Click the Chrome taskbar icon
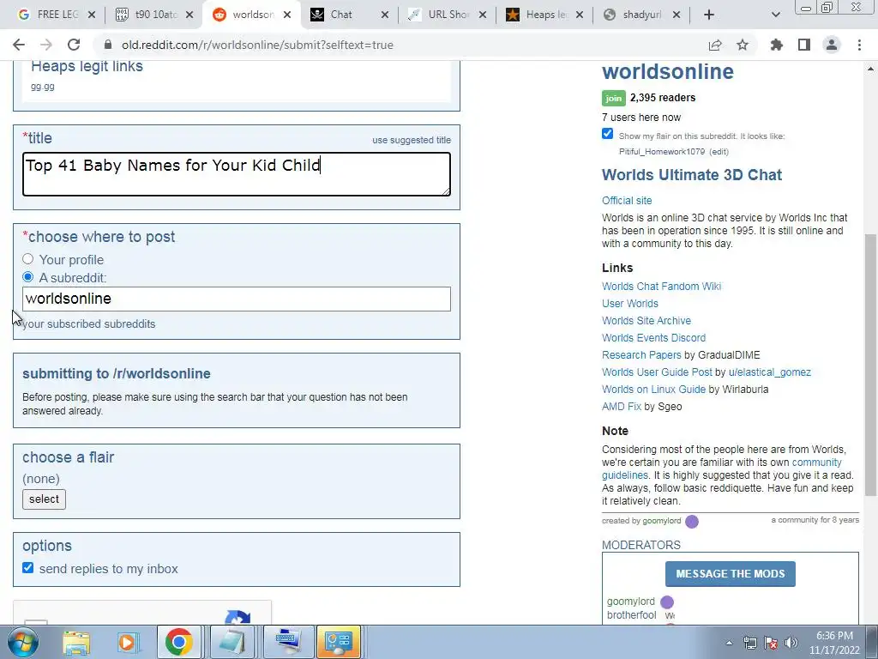The width and height of the screenshot is (878, 659). (178, 642)
